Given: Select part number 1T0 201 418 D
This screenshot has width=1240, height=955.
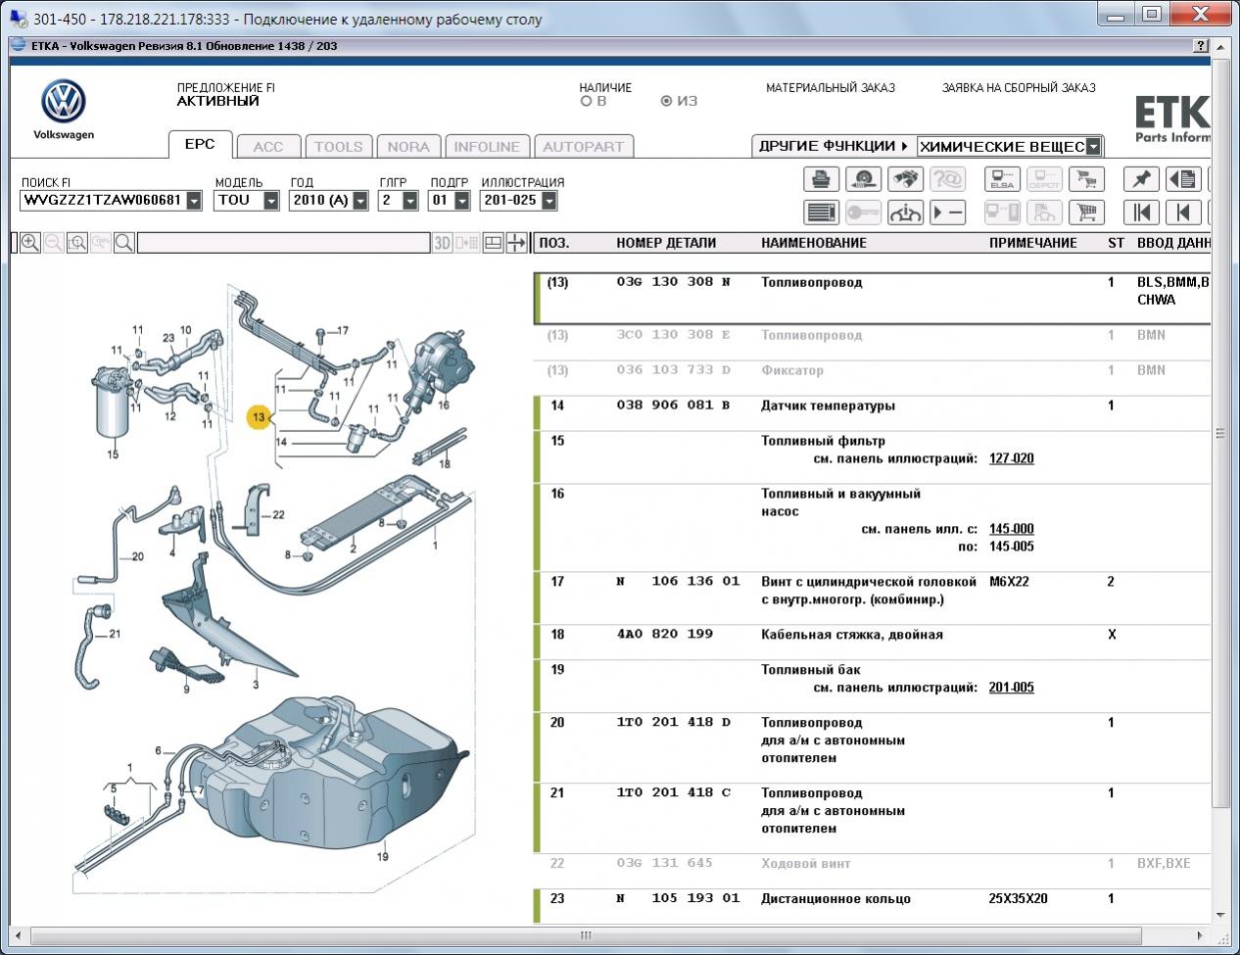Looking at the screenshot, I should [674, 723].
